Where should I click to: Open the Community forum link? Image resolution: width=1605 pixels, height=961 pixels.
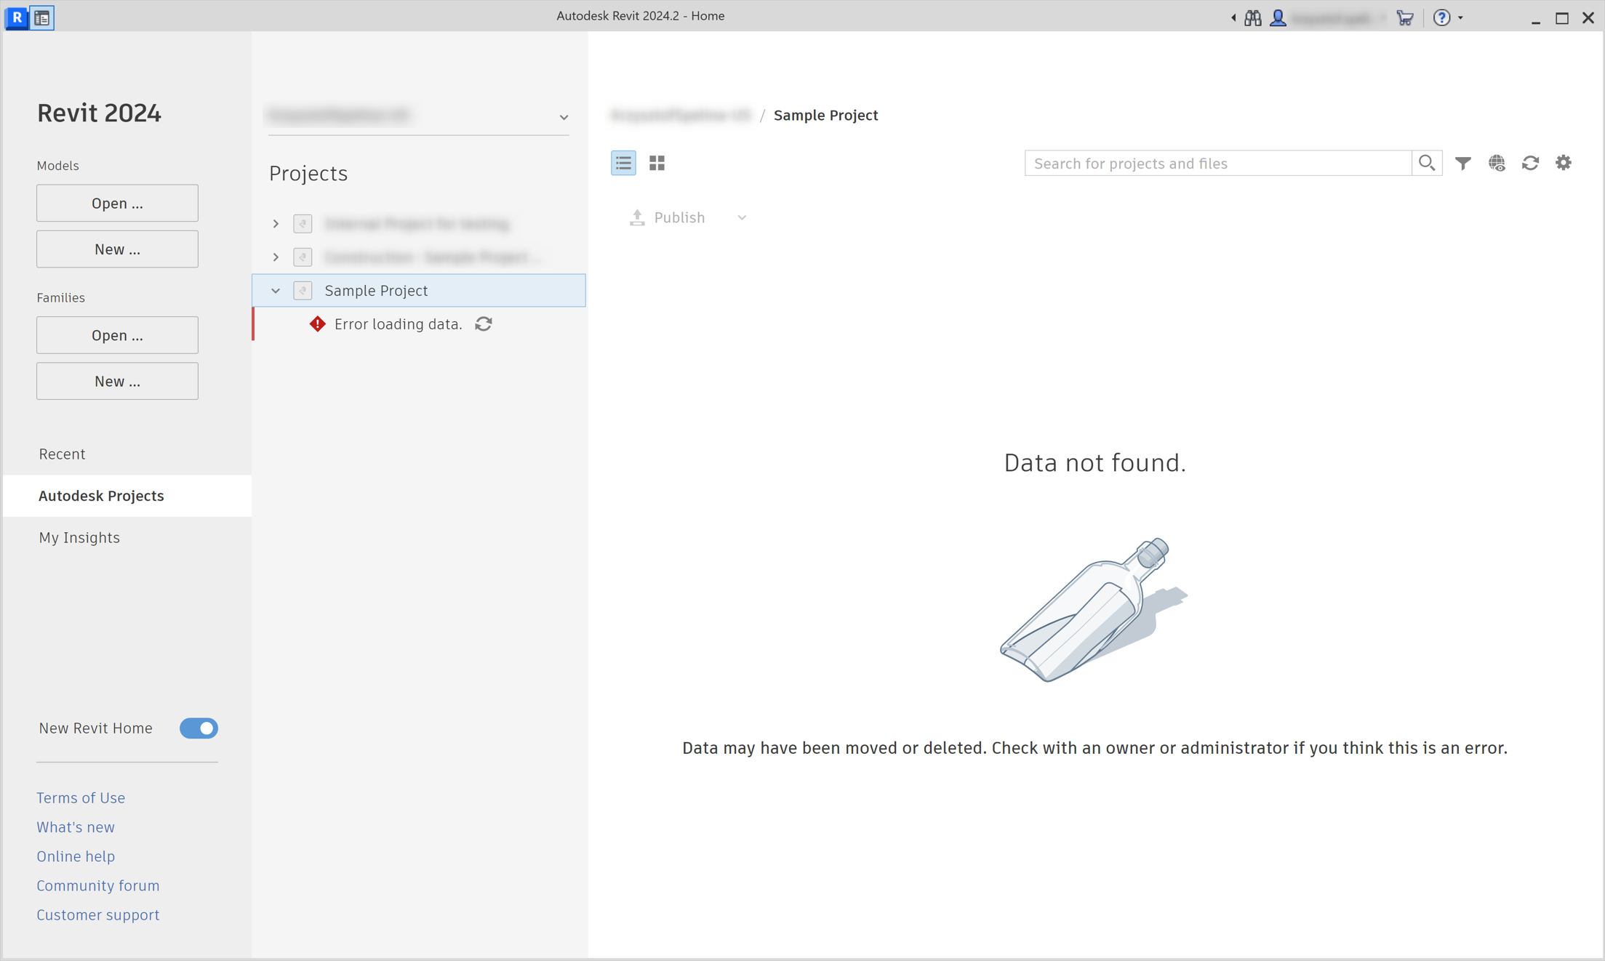tap(98, 885)
